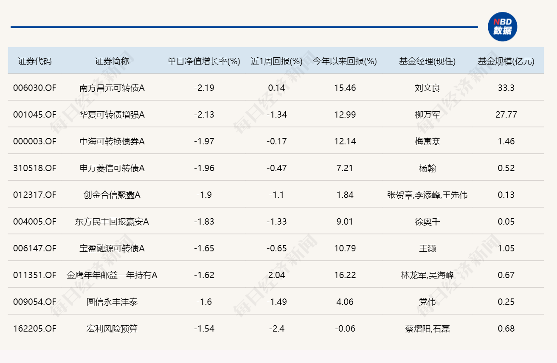Select code 006030.OF
Screen dimensions: 557x363
coord(36,88)
